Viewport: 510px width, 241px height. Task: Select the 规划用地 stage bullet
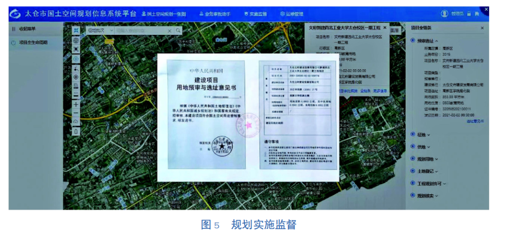pos(413,159)
